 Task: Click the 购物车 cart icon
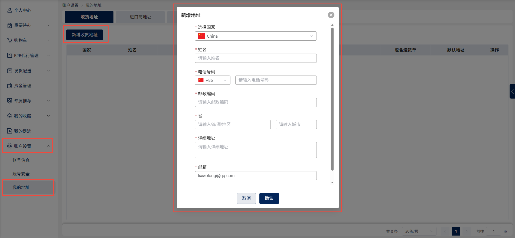click(10, 40)
